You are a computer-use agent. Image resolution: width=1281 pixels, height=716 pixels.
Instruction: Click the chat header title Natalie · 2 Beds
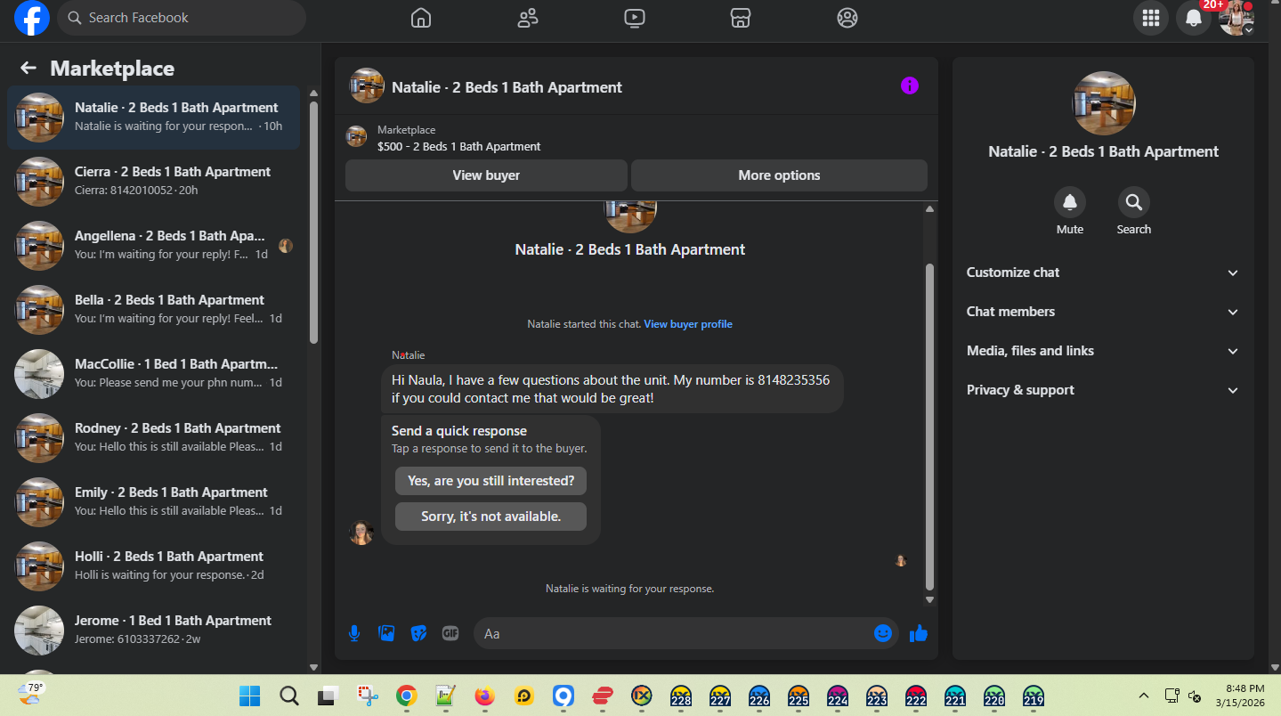pyautogui.click(x=507, y=87)
